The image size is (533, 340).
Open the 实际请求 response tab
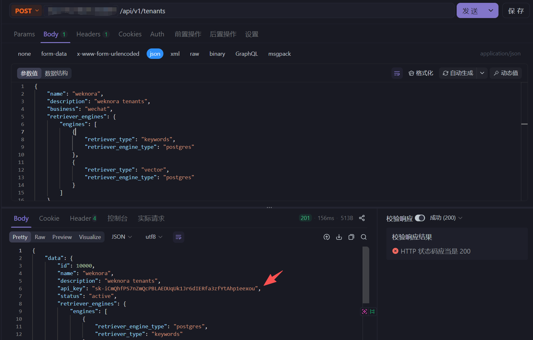[151, 218]
